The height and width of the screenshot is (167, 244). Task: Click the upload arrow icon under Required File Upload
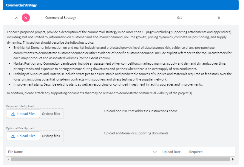[13, 114]
